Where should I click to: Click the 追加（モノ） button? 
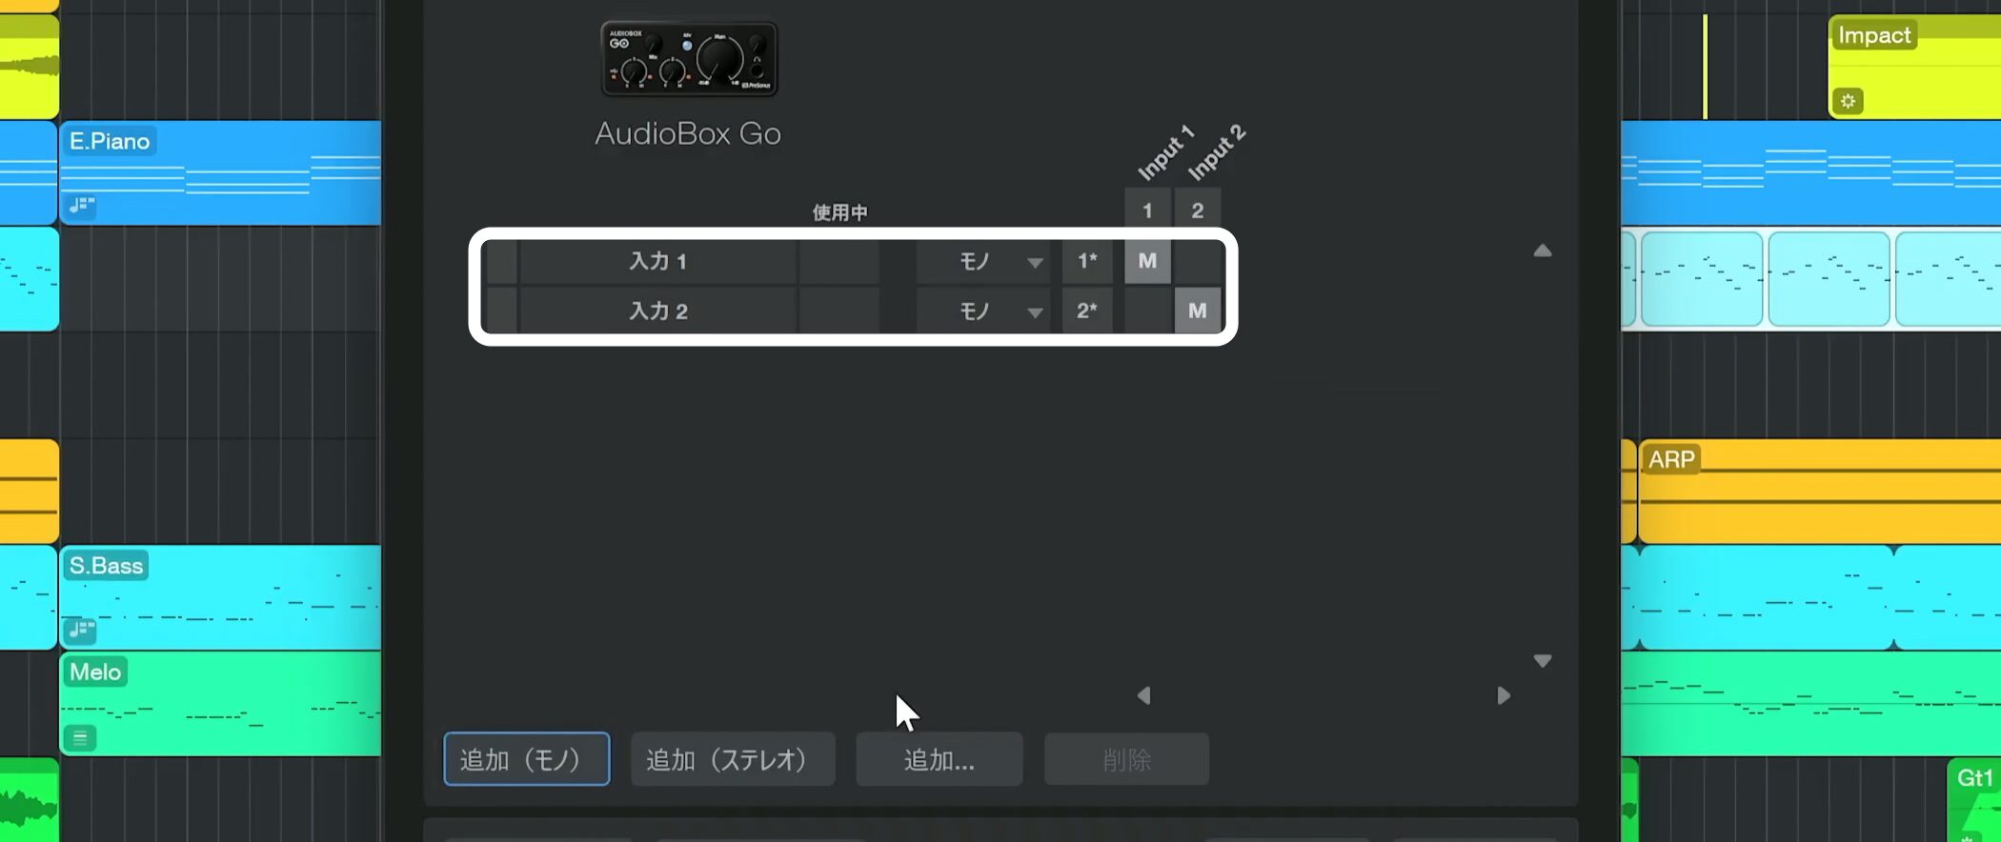(527, 759)
